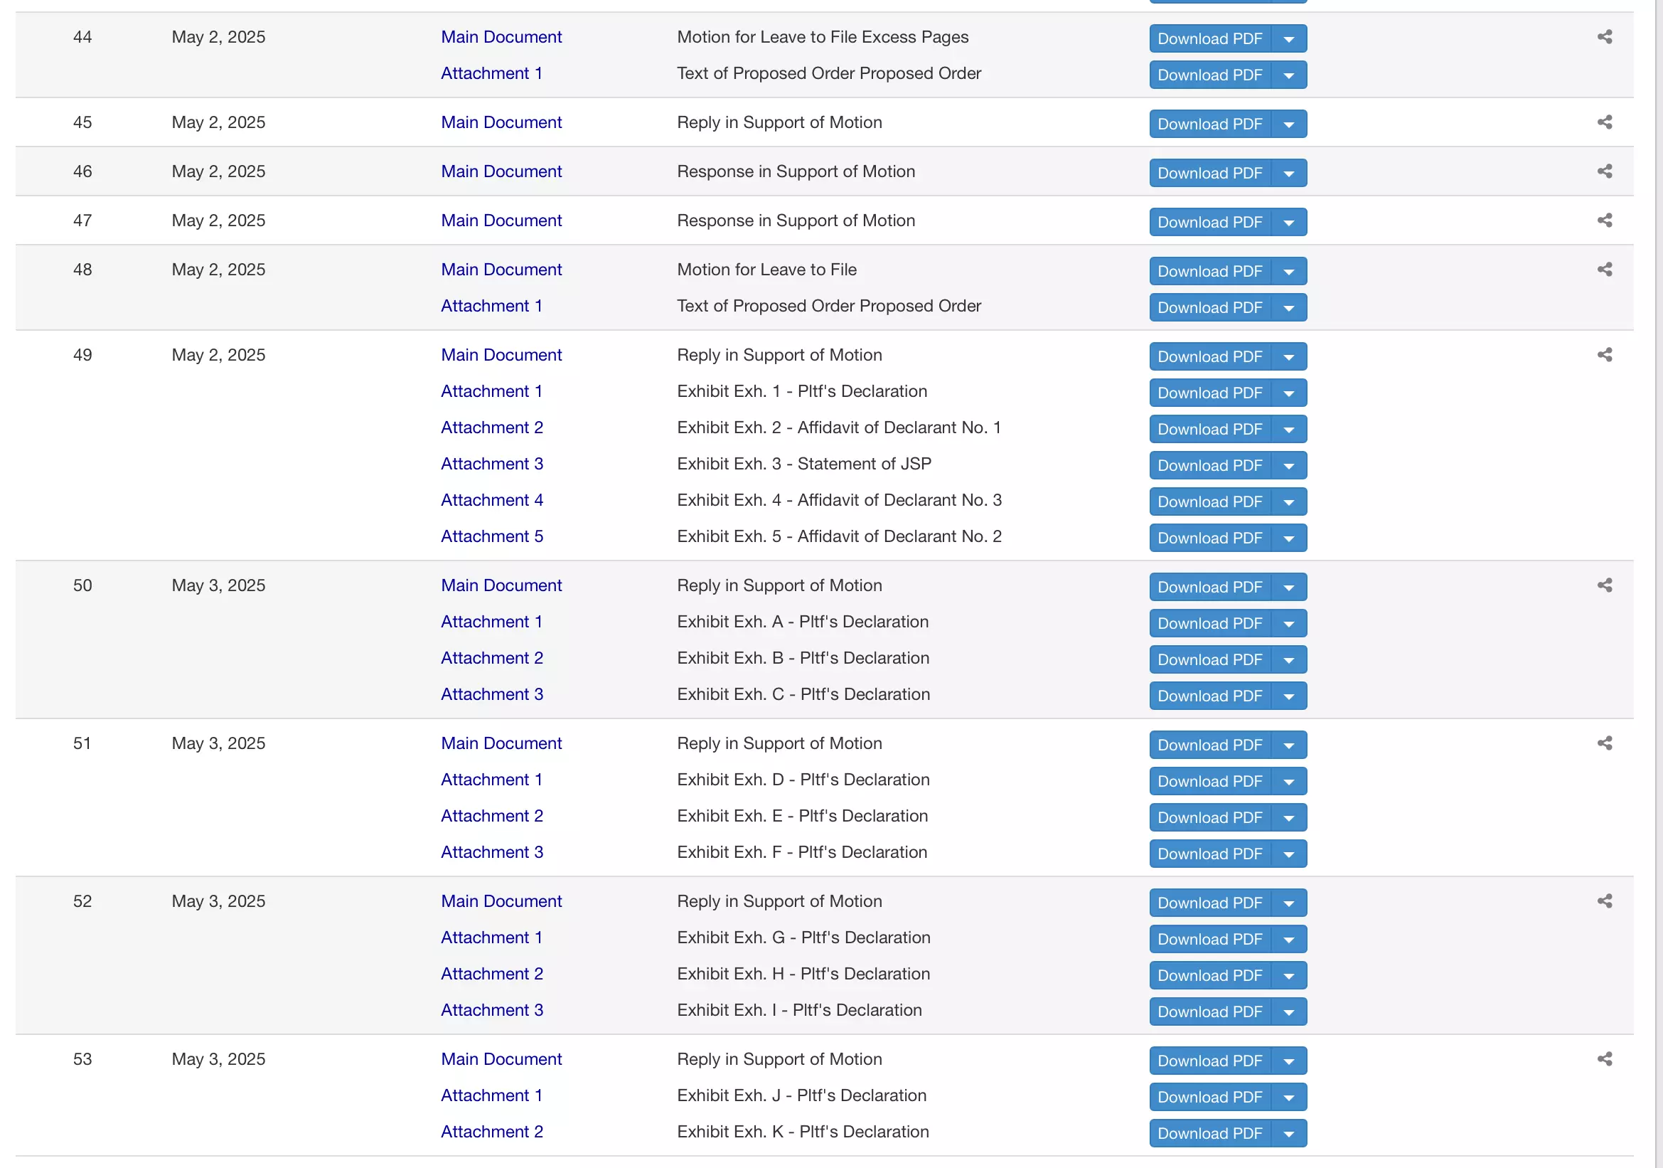Share docket entry 49
Screen dimensions: 1663x1168
tap(1604, 356)
